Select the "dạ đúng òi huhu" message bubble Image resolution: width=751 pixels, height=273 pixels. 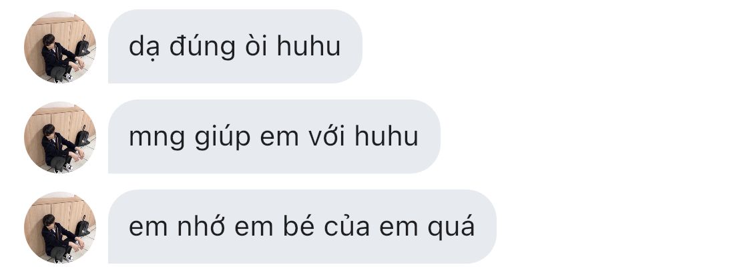tap(235, 47)
